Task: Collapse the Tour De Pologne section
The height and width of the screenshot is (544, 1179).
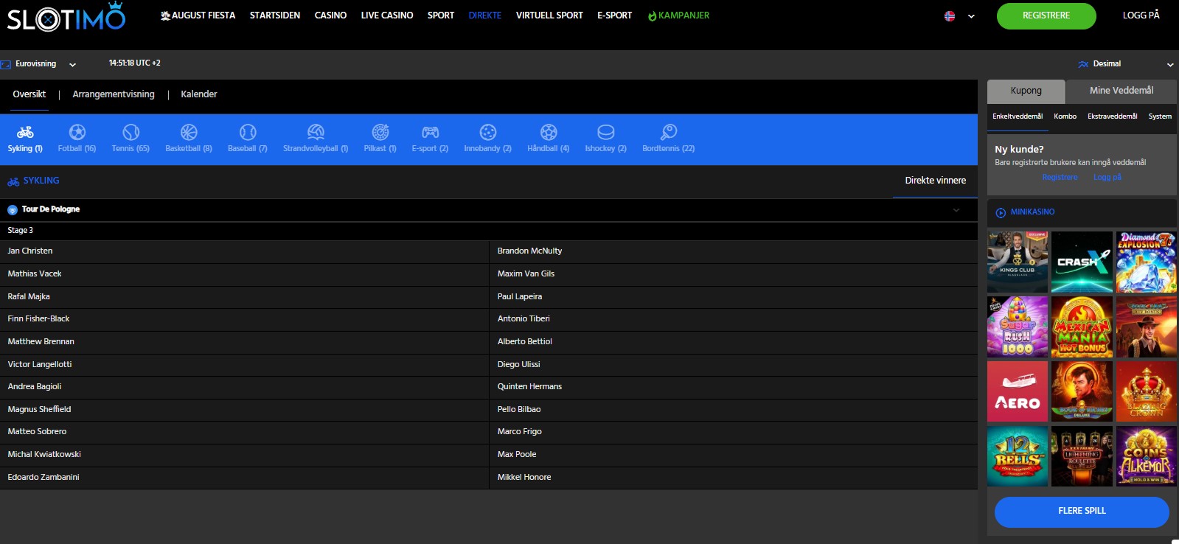Action: click(956, 210)
